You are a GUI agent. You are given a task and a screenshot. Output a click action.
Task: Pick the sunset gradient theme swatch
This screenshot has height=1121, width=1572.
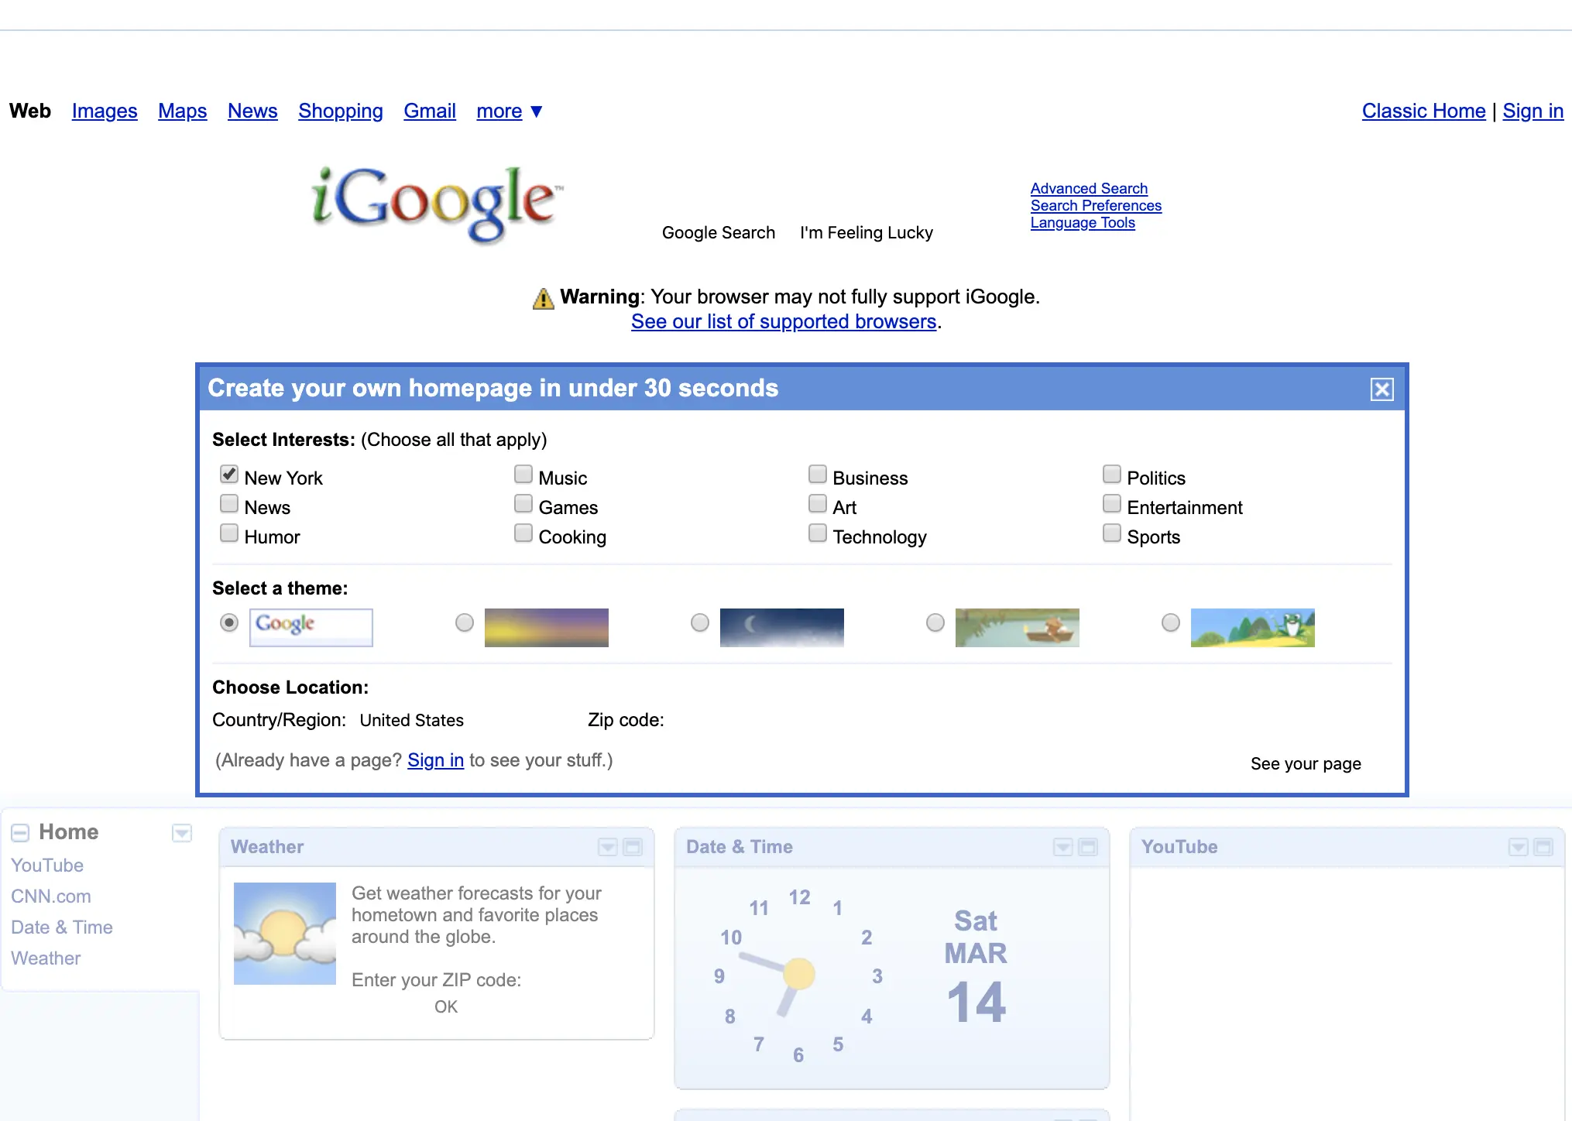(x=546, y=627)
